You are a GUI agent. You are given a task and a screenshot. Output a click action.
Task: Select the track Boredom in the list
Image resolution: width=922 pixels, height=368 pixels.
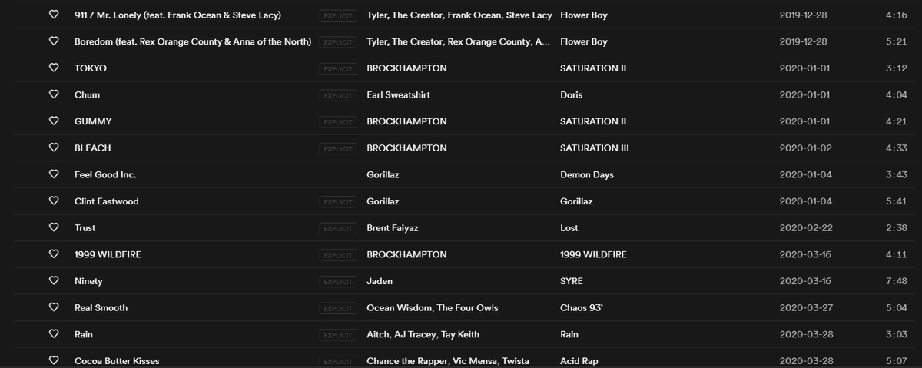192,42
